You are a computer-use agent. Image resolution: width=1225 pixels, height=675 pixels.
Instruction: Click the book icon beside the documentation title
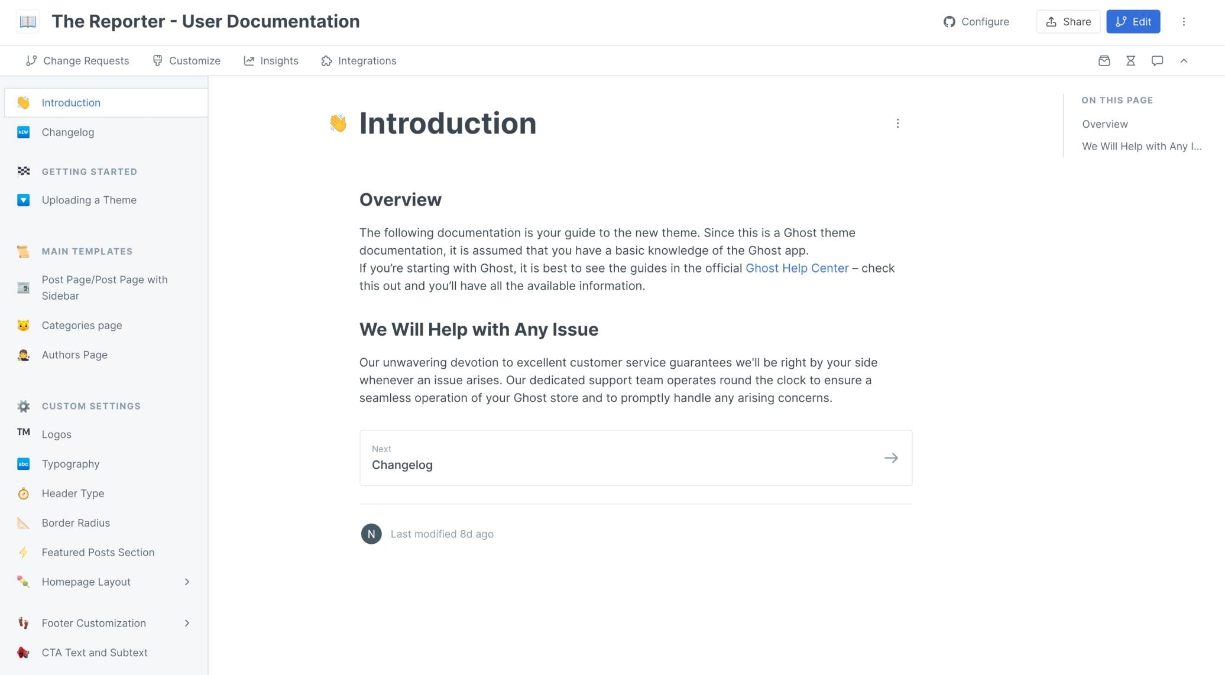click(28, 22)
